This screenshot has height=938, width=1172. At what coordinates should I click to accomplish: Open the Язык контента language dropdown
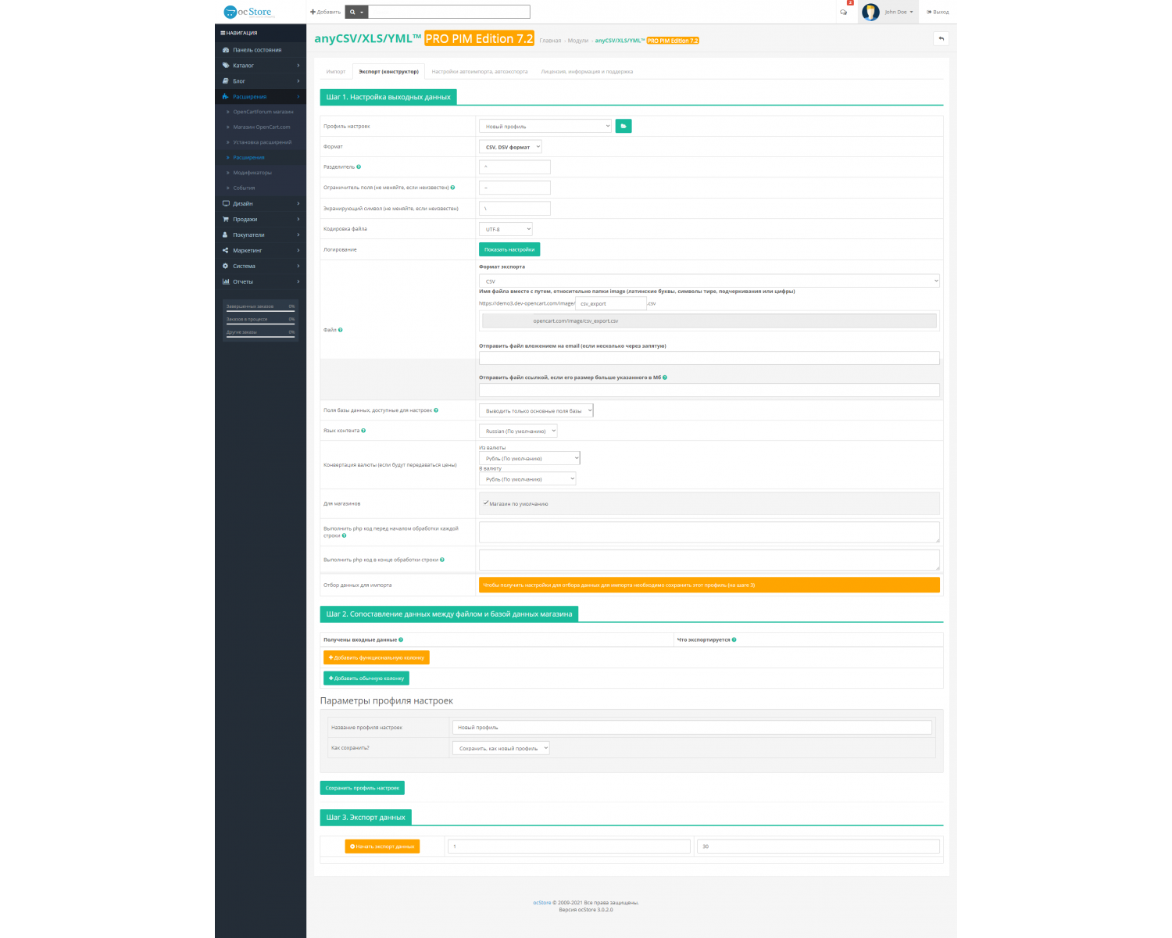click(x=519, y=430)
